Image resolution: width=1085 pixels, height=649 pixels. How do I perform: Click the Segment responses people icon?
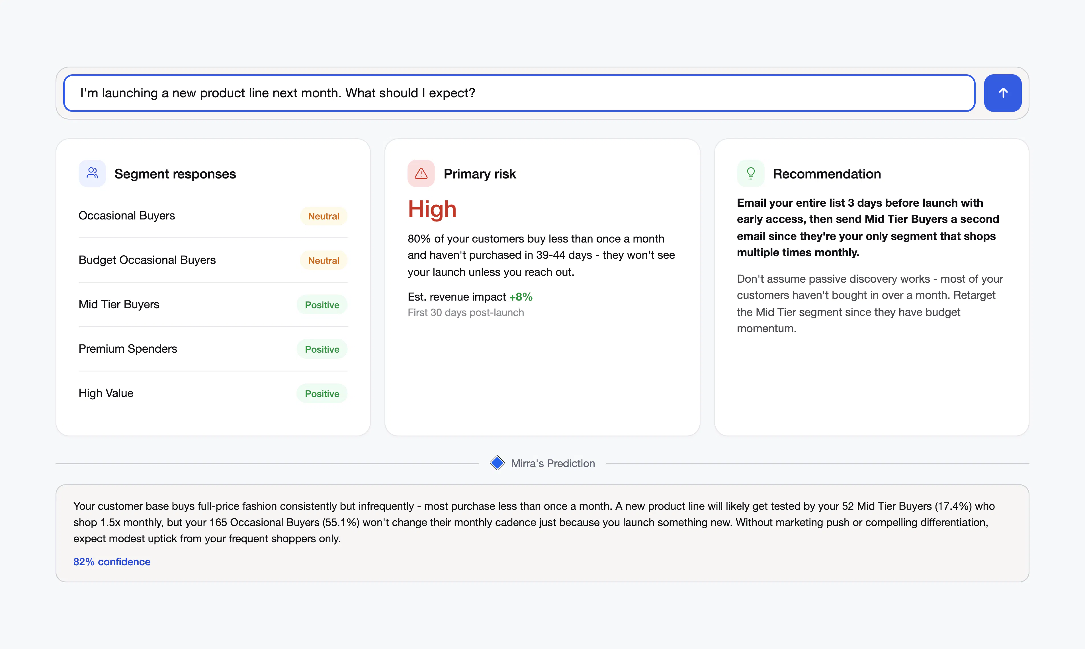[92, 173]
